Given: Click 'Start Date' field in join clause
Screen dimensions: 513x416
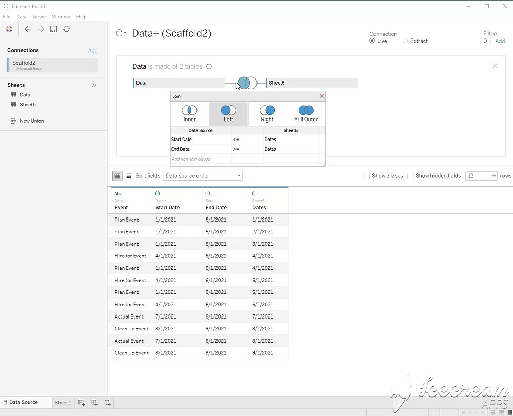Looking at the screenshot, I should tap(182, 140).
